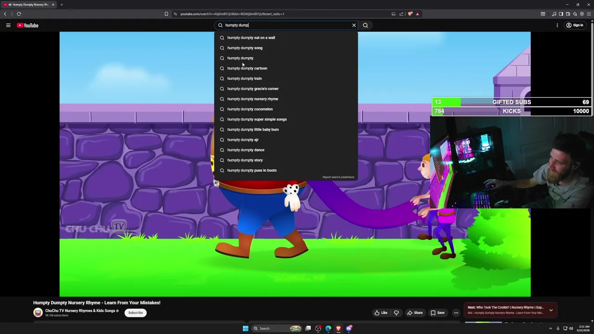594x334 pixels.
Task: Open the Brave Rewards triangle icon
Action: (417, 14)
